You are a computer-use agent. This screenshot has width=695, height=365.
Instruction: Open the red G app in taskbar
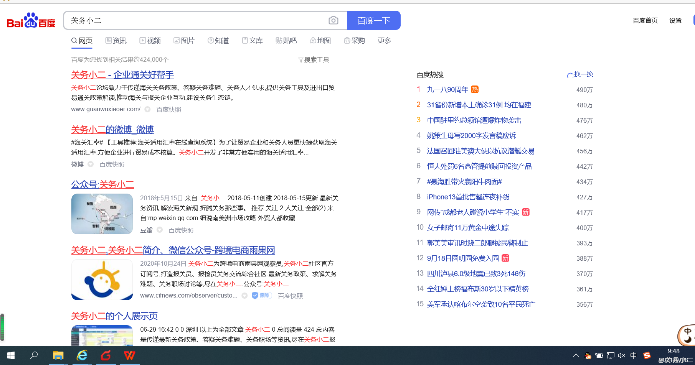(x=106, y=355)
